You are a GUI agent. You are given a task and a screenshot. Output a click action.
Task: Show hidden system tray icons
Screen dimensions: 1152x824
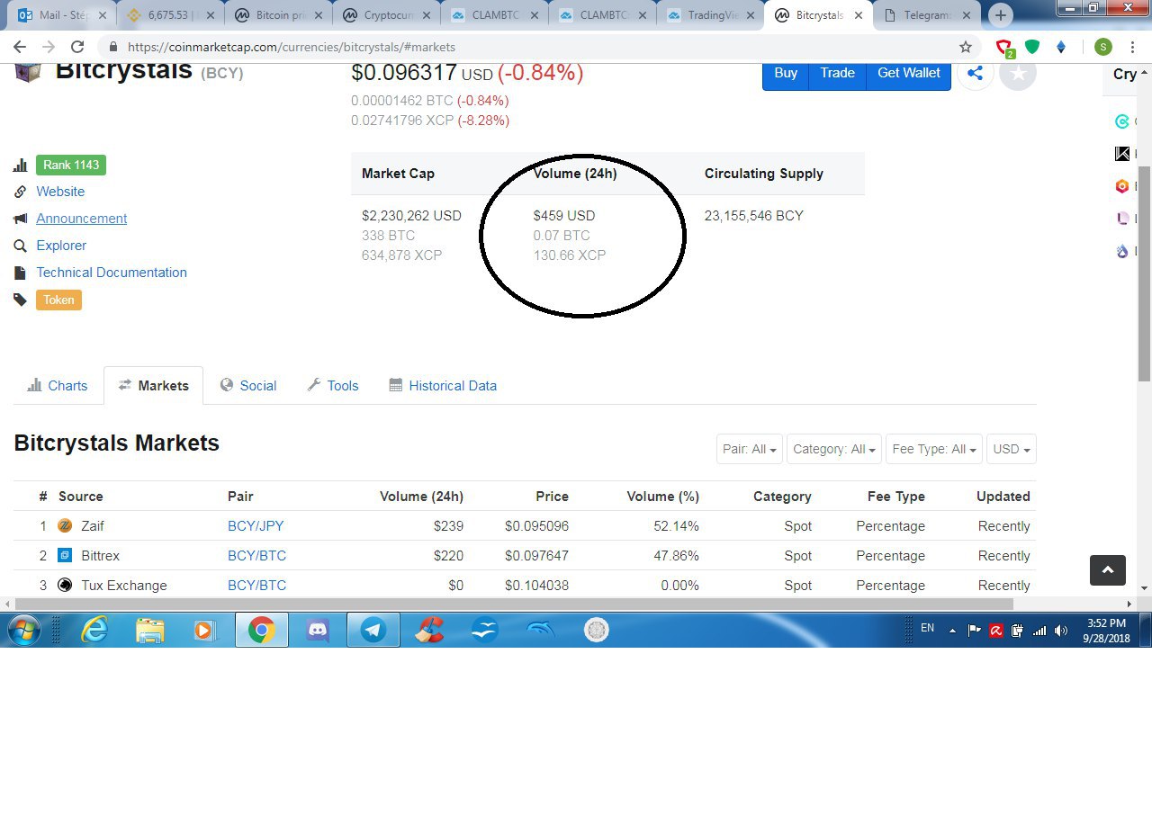coord(952,631)
